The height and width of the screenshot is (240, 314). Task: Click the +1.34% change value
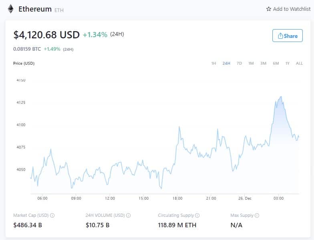(95, 35)
